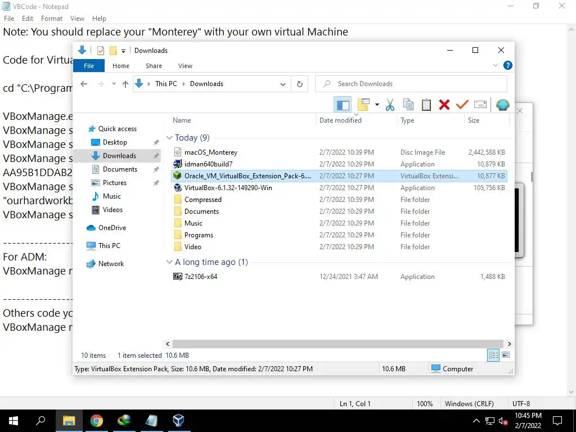Open the Windows Start menu

[x=13, y=421]
